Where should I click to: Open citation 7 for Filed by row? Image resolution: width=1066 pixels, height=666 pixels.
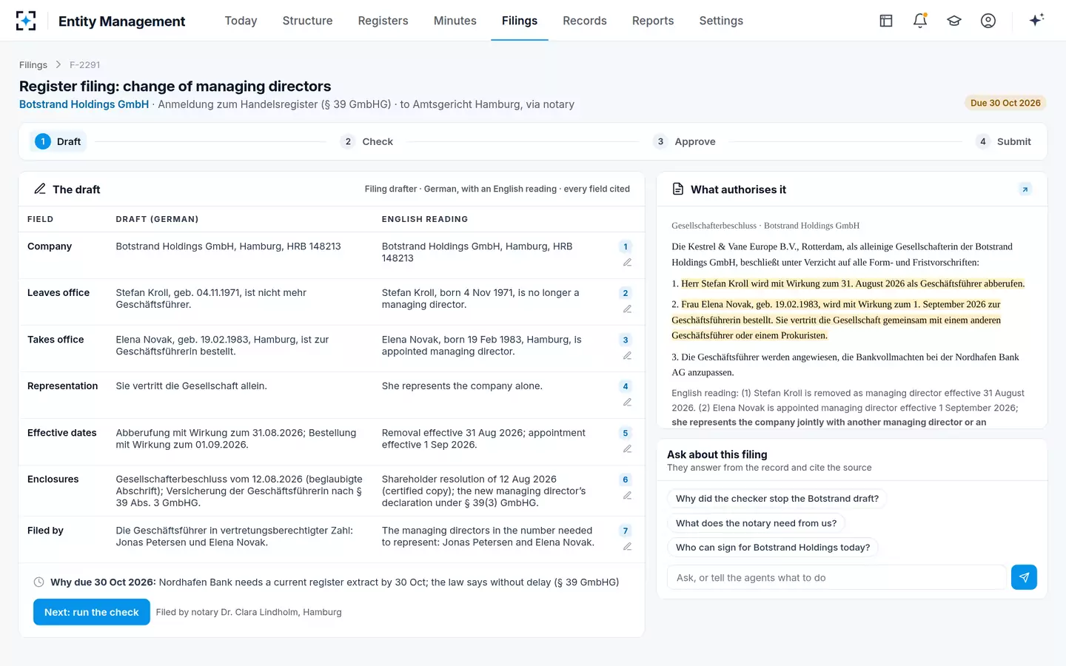click(626, 531)
